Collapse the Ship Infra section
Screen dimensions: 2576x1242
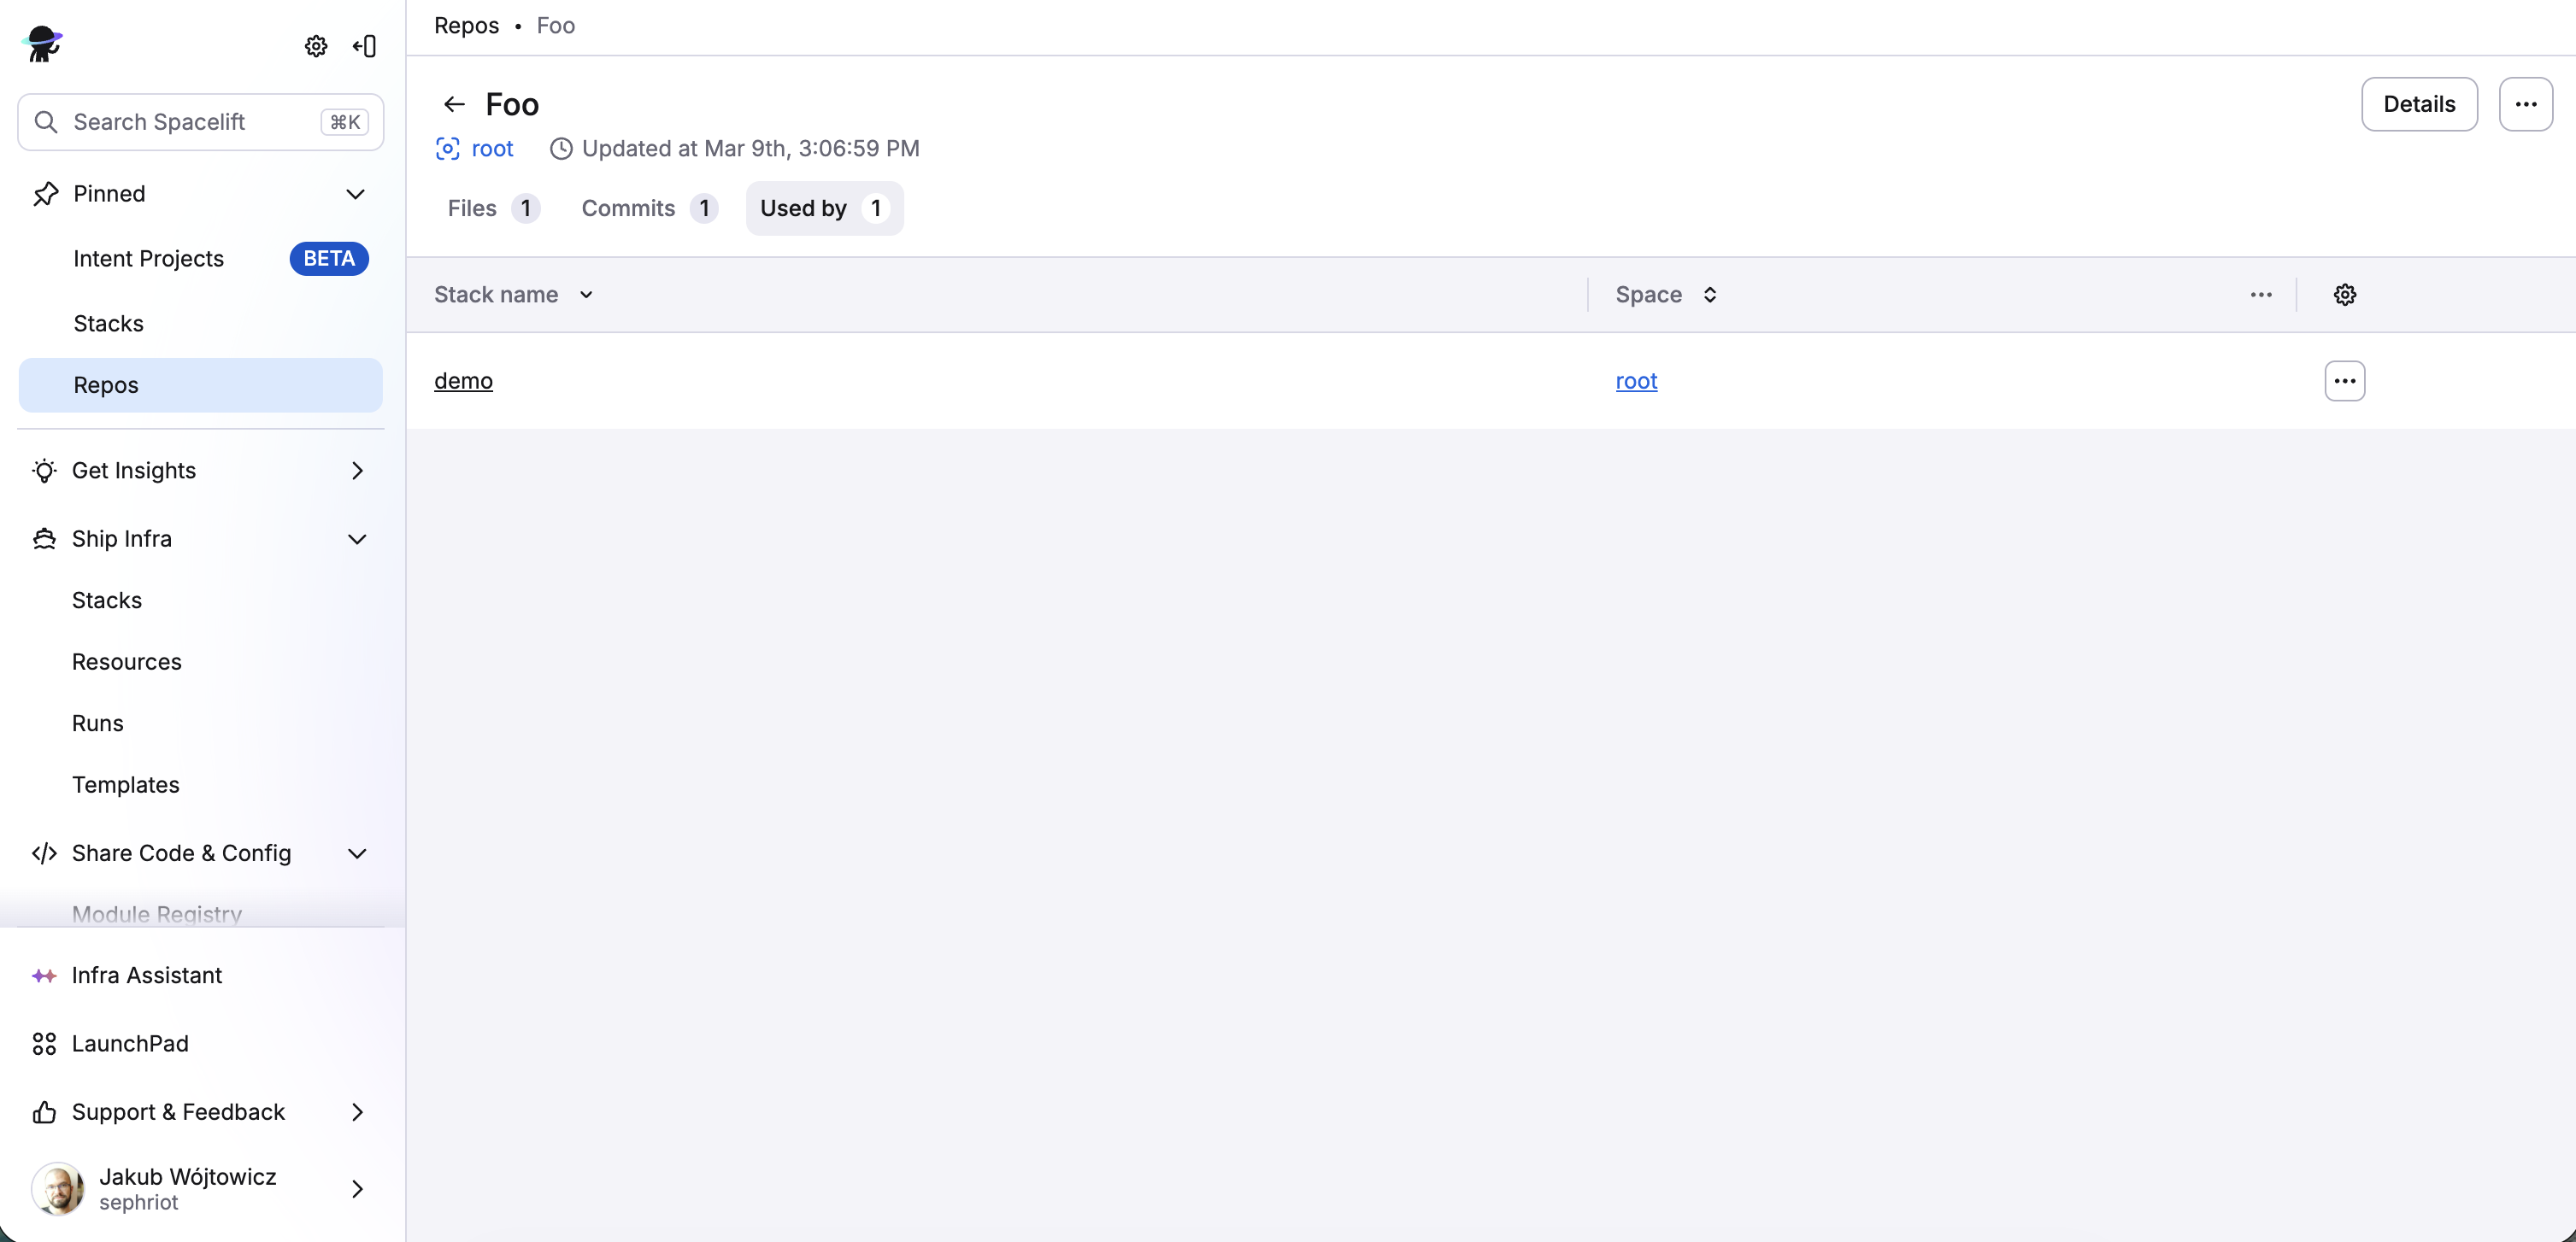click(x=357, y=540)
